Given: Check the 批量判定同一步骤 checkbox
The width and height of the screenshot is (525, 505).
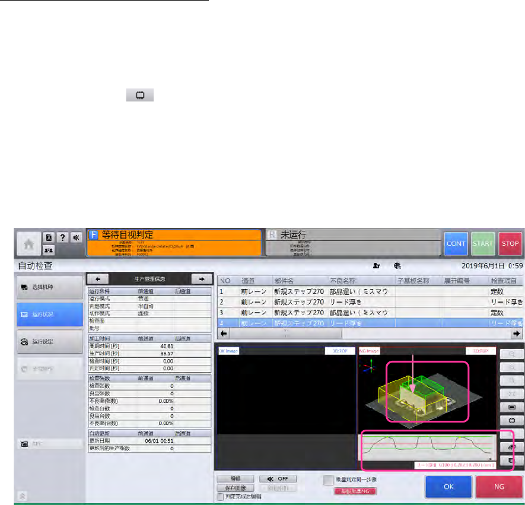Looking at the screenshot, I should click(329, 480).
